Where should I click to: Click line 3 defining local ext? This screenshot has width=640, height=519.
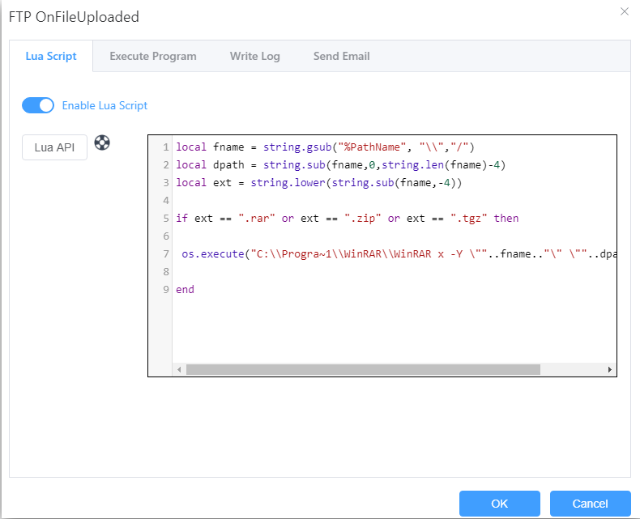(318, 182)
